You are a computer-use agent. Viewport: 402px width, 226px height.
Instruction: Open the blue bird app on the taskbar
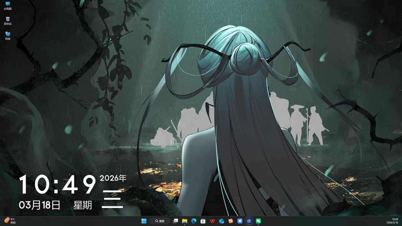[x=240, y=221]
